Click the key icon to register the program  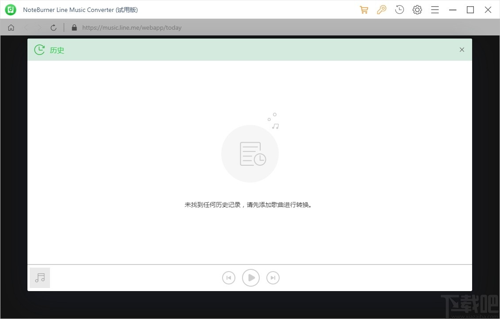point(381,9)
